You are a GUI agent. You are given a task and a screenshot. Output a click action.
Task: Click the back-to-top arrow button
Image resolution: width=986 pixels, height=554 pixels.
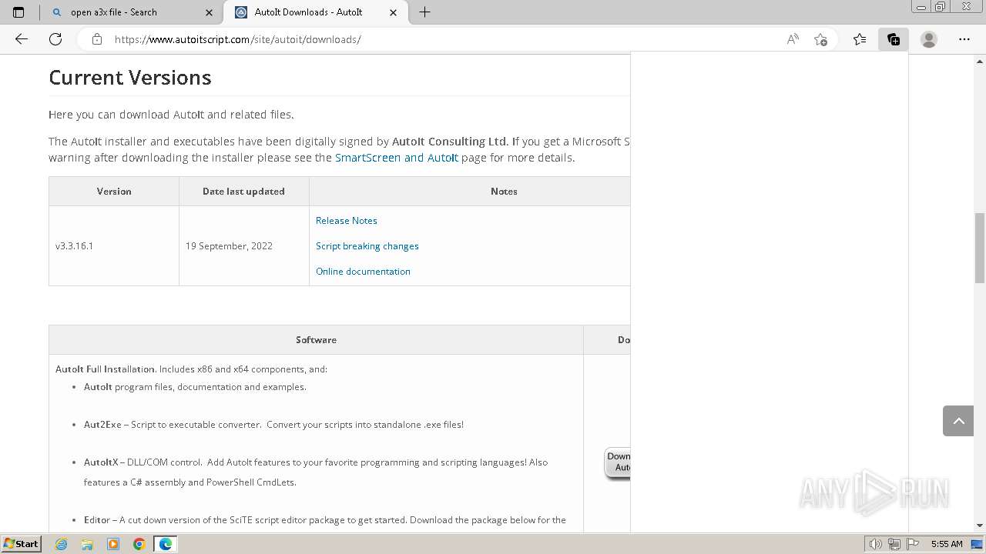(x=958, y=421)
